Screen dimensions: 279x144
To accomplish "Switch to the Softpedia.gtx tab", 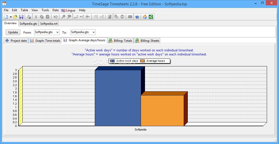I will [29, 23].
